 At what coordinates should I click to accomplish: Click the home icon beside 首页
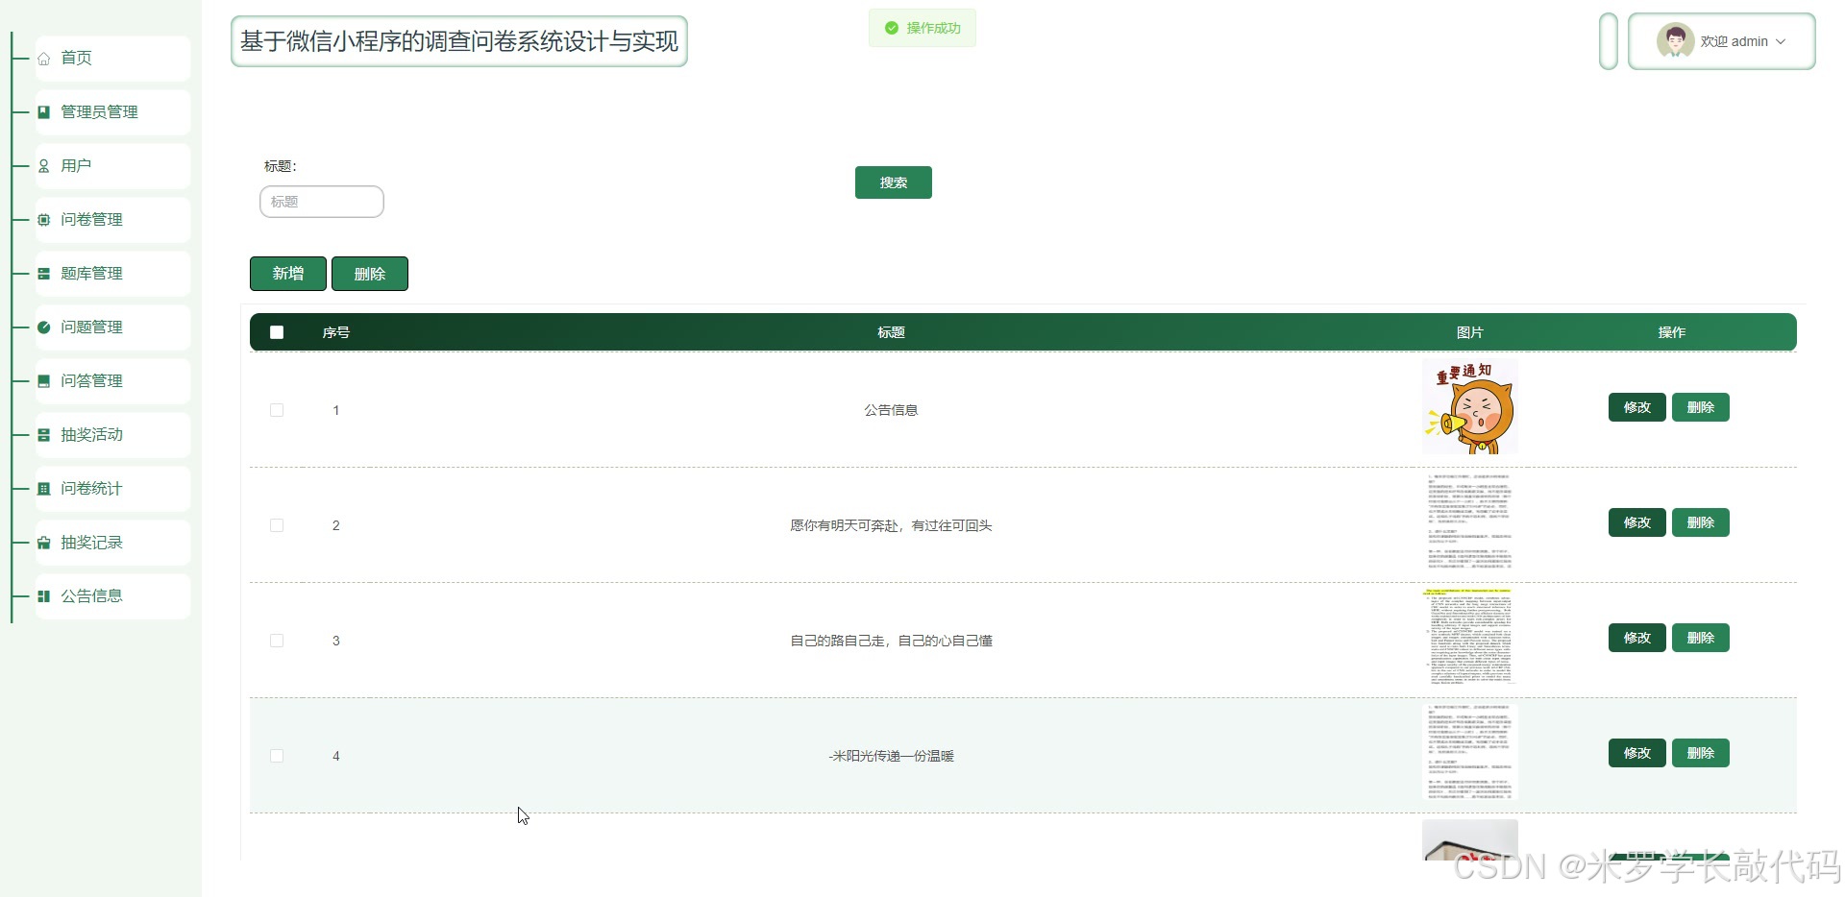click(x=44, y=59)
